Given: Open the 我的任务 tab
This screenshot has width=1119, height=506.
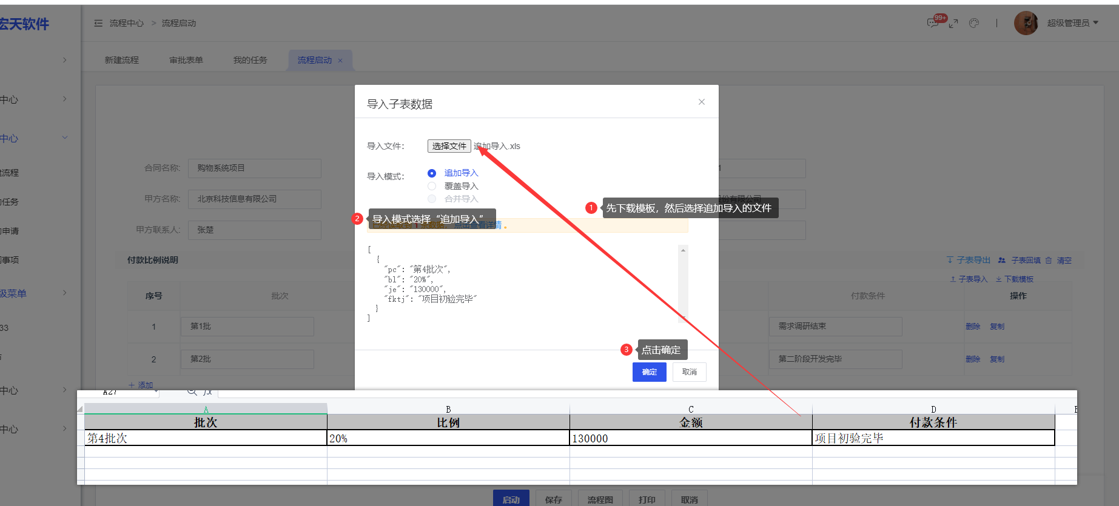Looking at the screenshot, I should (250, 60).
